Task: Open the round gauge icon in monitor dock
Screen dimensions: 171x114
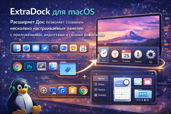Action: pos(138,54)
